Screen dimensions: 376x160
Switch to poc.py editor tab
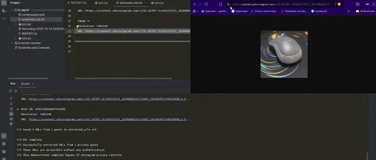pyautogui.click(x=101, y=3)
